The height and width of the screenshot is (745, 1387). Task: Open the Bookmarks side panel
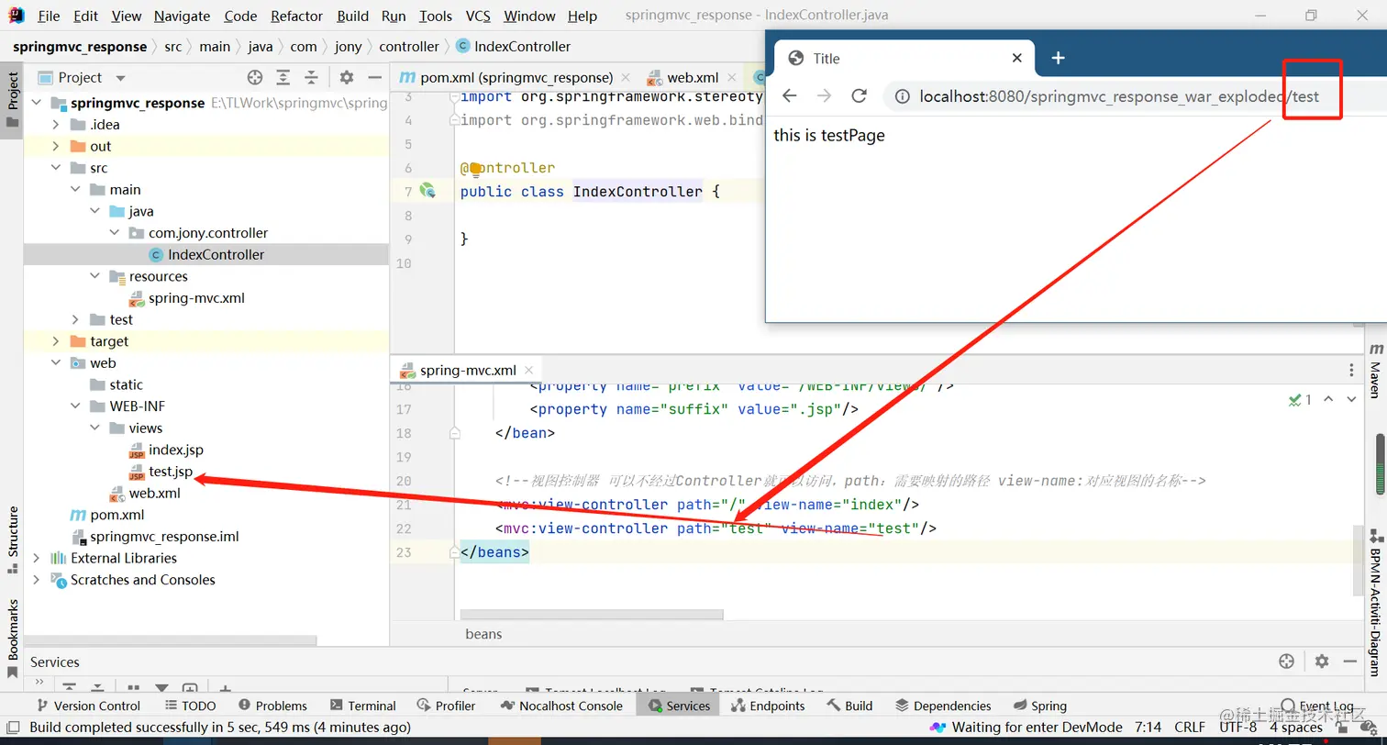click(x=12, y=639)
